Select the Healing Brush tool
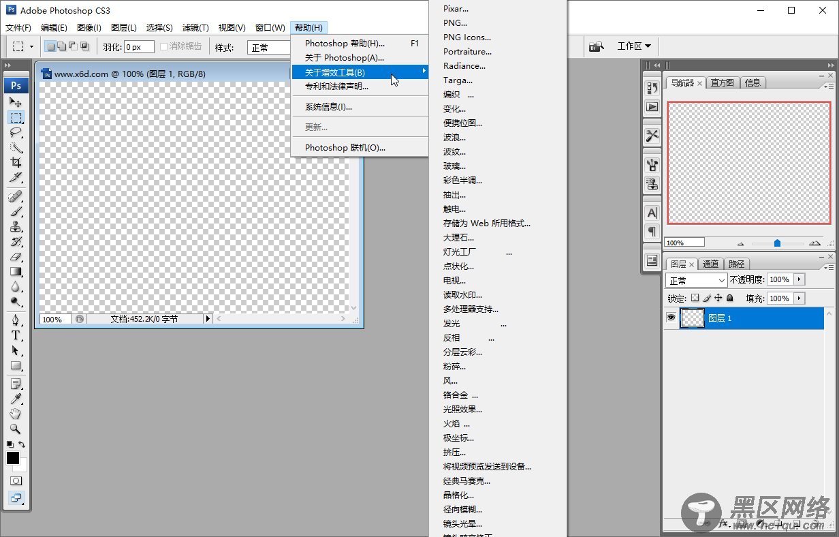 click(x=16, y=197)
